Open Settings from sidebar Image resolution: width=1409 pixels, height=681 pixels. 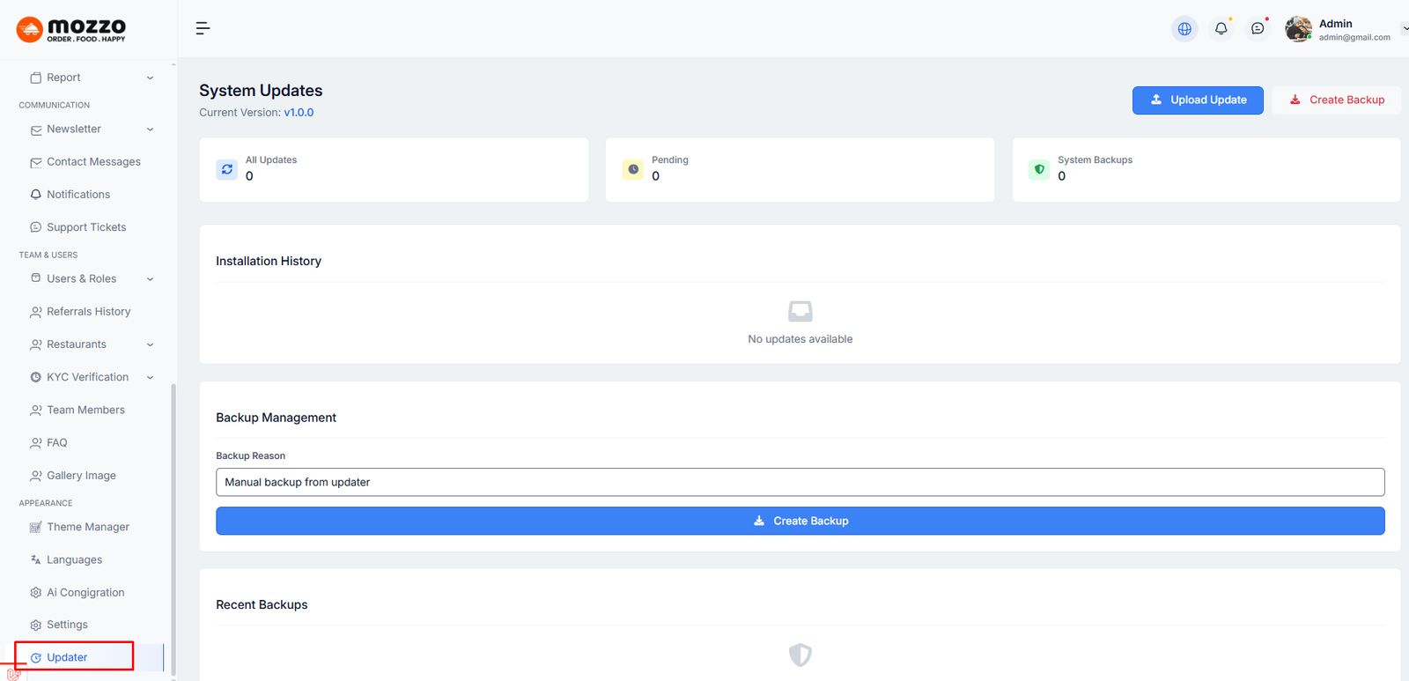click(67, 625)
